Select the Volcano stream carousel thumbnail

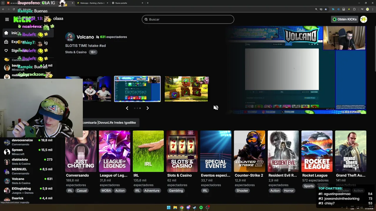point(137,89)
